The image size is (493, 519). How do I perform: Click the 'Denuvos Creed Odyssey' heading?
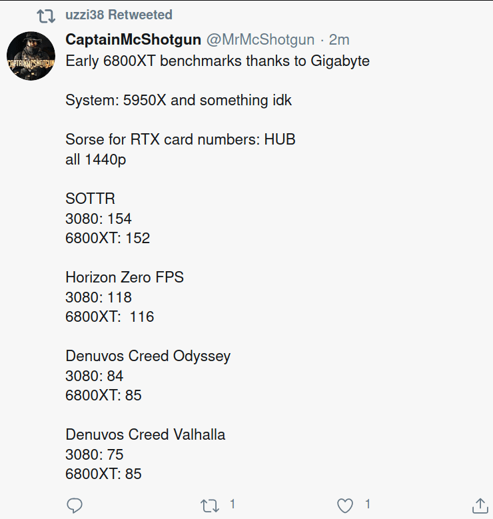[148, 356]
